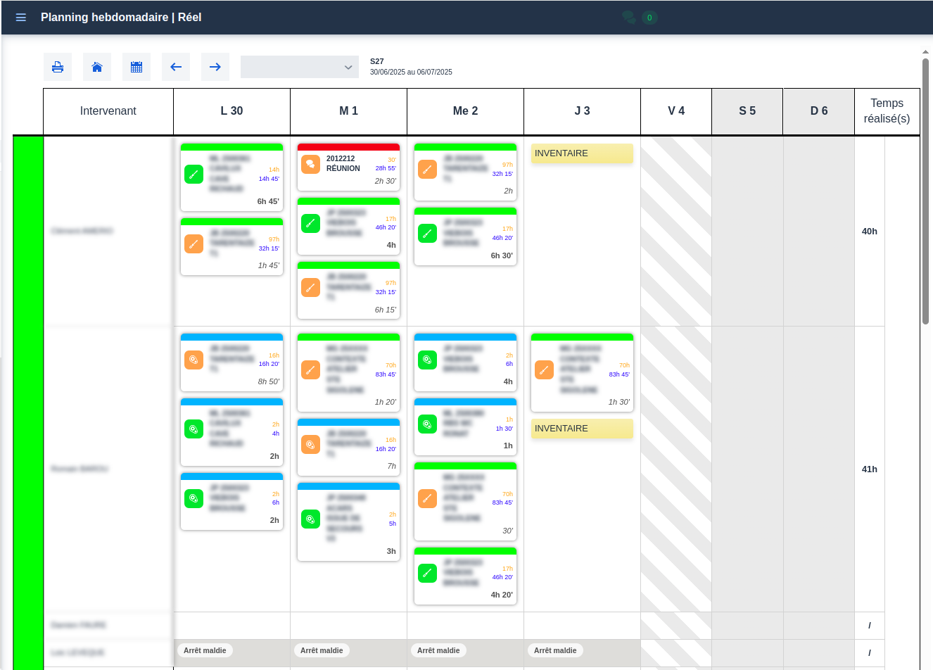Go to the next week arrow

(x=215, y=66)
